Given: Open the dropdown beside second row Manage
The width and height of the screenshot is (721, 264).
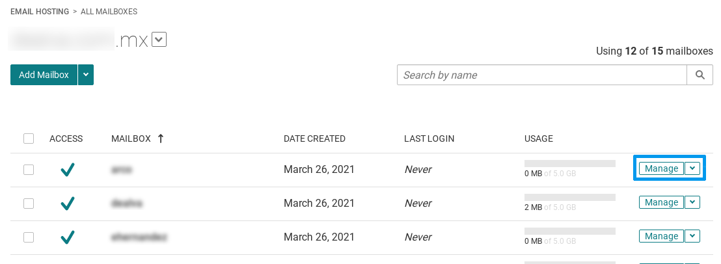Looking at the screenshot, I should (x=692, y=202).
